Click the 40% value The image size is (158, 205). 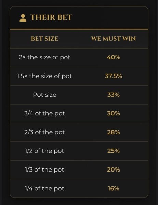[x=114, y=57]
